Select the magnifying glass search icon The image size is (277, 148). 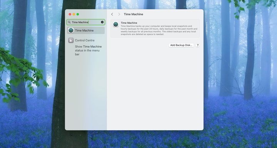69,22
